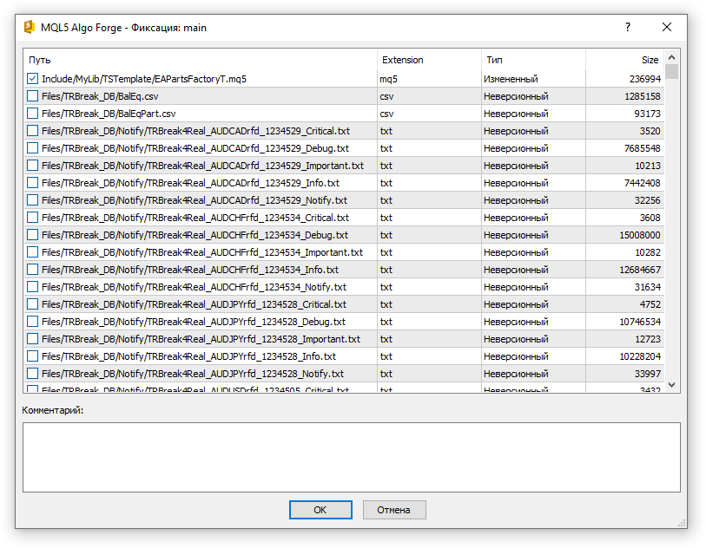Check the AUDJPYrfd_1234528_Notify.txt checkbox
This screenshot has width=706, height=548.
point(32,374)
